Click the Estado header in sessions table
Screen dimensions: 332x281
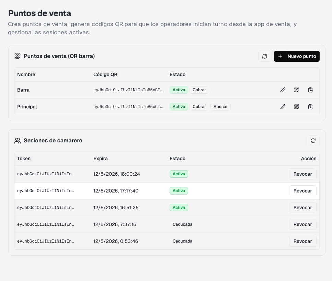(178, 159)
